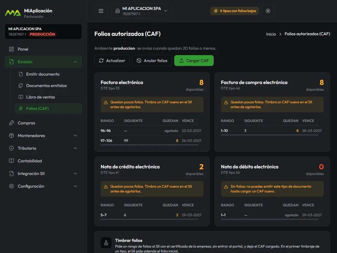Expand the Configuración section chevron
Image resolution: width=337 pixels, height=253 pixels.
pos(75,186)
